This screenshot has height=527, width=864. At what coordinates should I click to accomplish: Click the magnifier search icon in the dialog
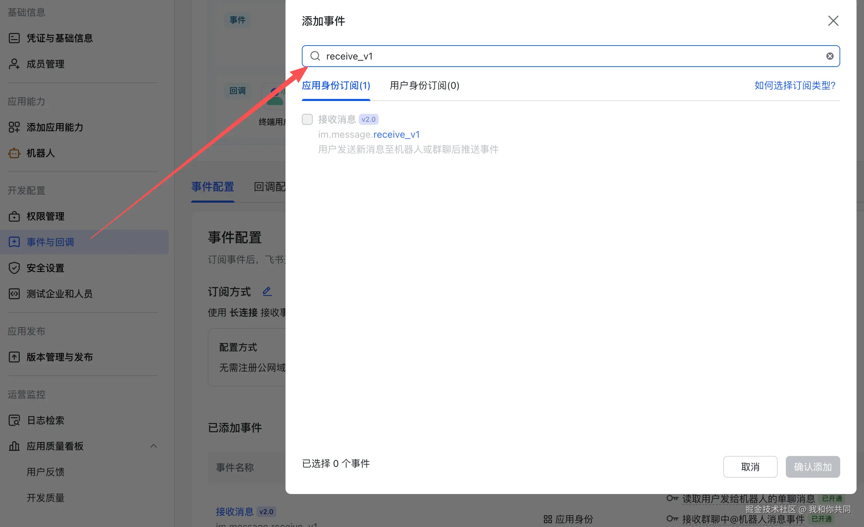tap(315, 56)
